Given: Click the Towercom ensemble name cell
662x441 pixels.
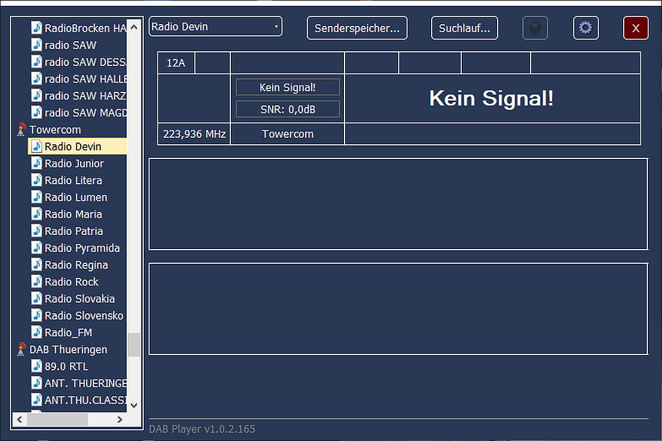Looking at the screenshot, I should click(x=287, y=134).
